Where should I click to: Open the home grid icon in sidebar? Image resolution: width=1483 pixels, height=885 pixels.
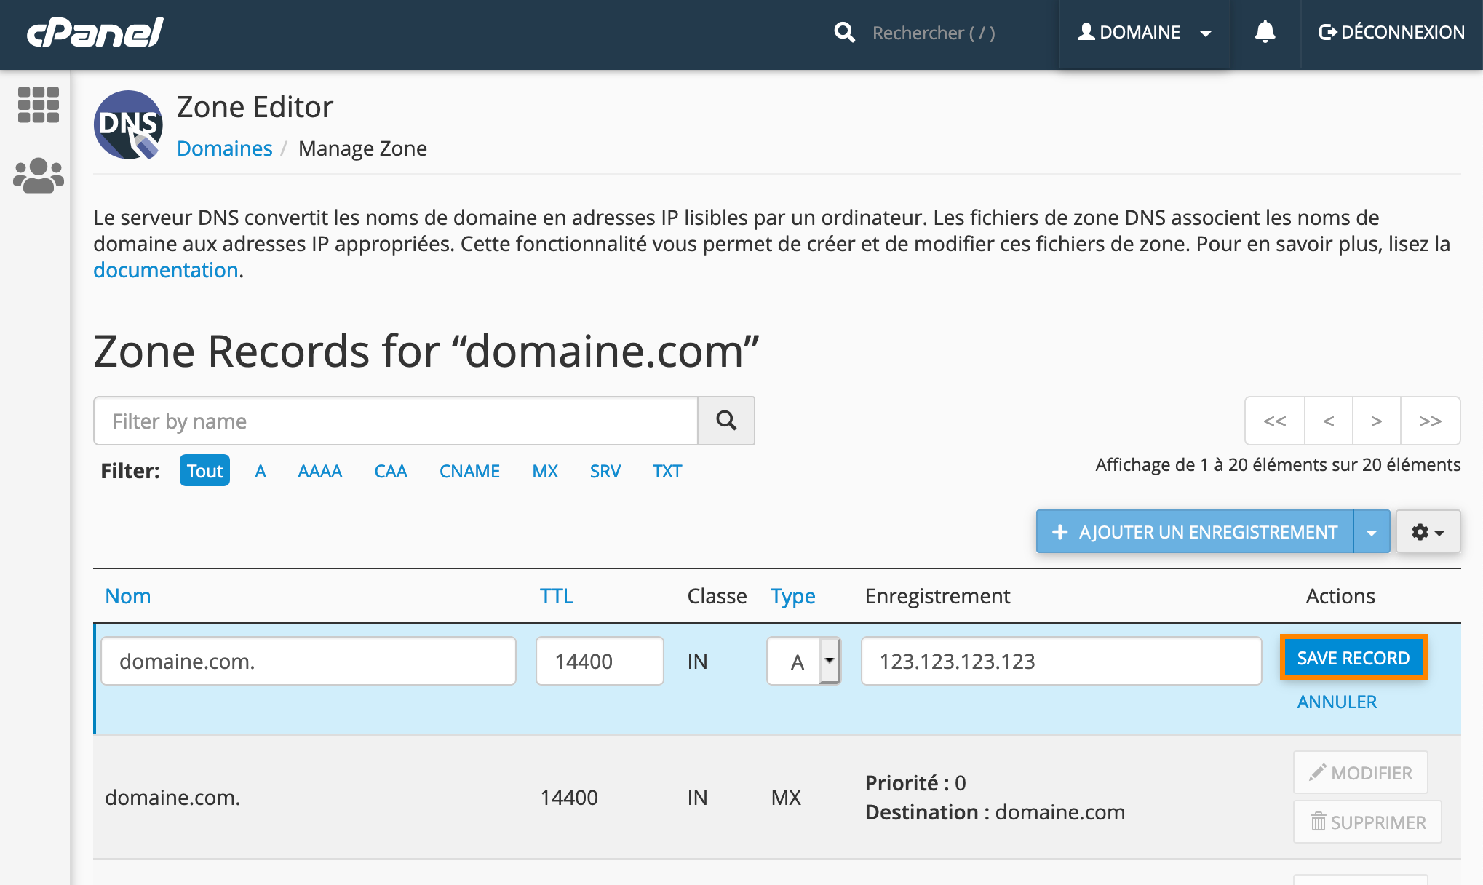38,105
